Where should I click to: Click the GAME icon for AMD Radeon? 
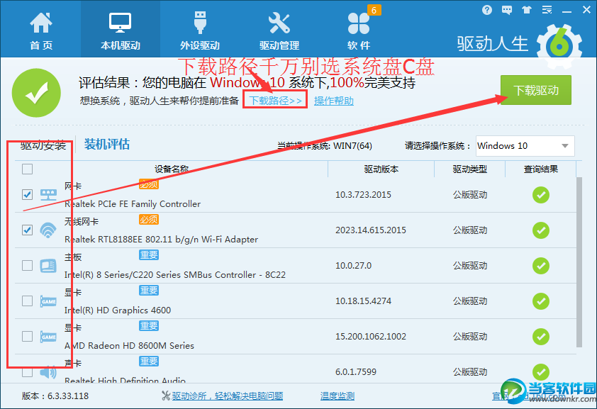click(x=48, y=336)
